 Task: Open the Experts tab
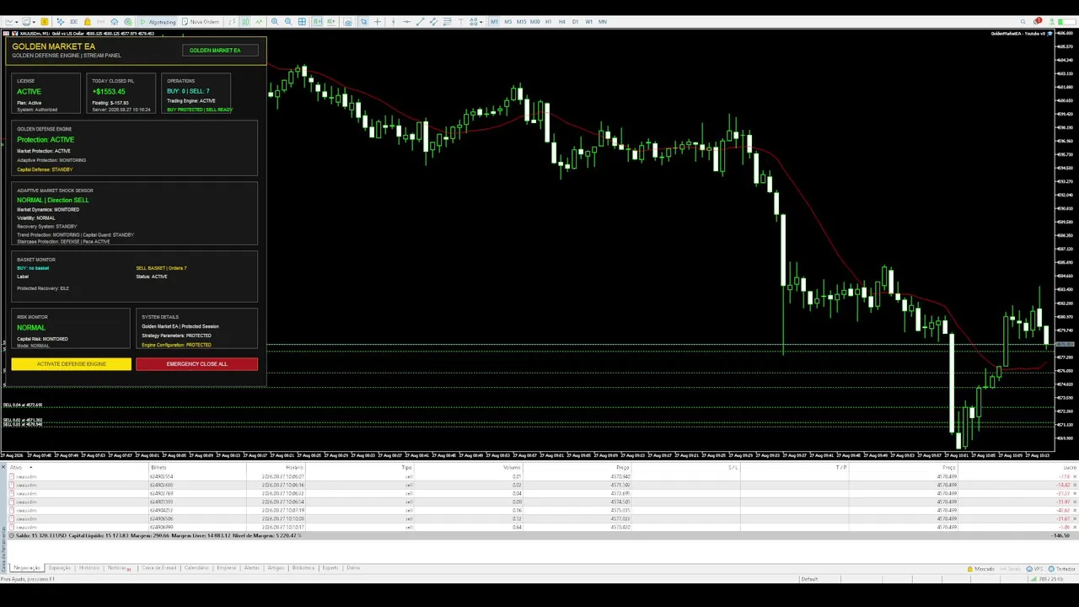pos(330,567)
